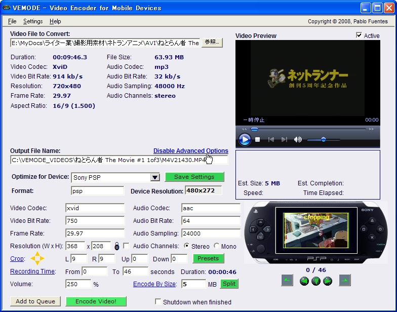The width and height of the screenshot is (397, 312).
Task: Click the round green down arrow
Action: (x=316, y=281)
